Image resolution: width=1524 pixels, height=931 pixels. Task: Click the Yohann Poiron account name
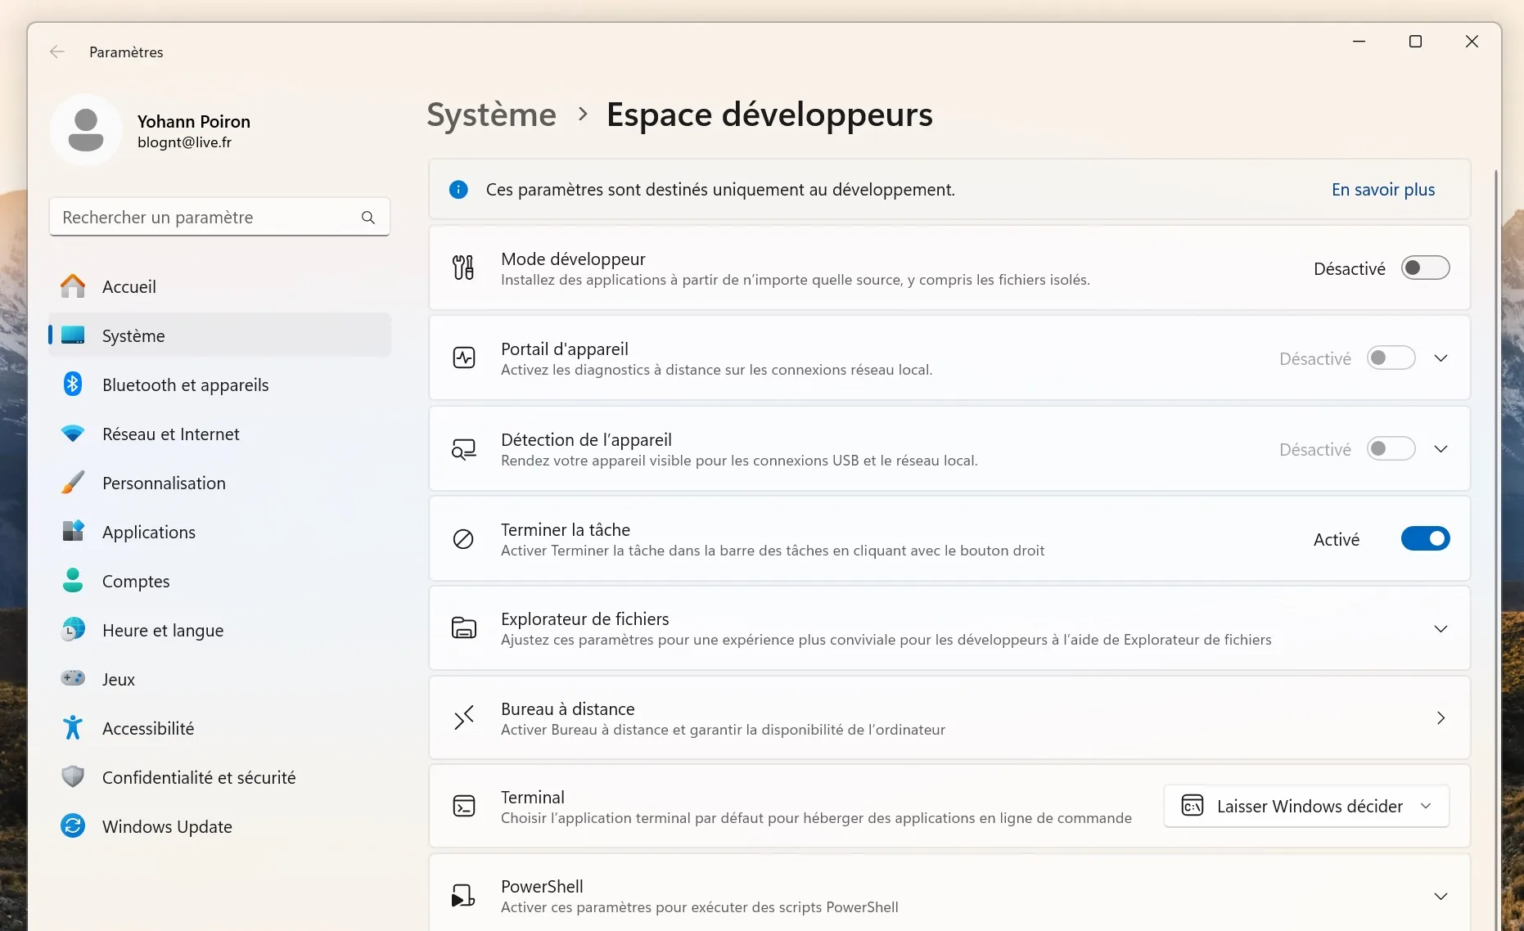[194, 121]
